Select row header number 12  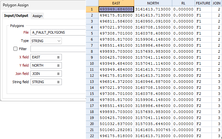click(92, 76)
